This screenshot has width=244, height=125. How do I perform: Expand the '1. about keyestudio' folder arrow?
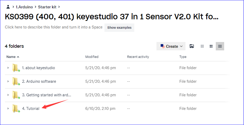tap(8, 68)
